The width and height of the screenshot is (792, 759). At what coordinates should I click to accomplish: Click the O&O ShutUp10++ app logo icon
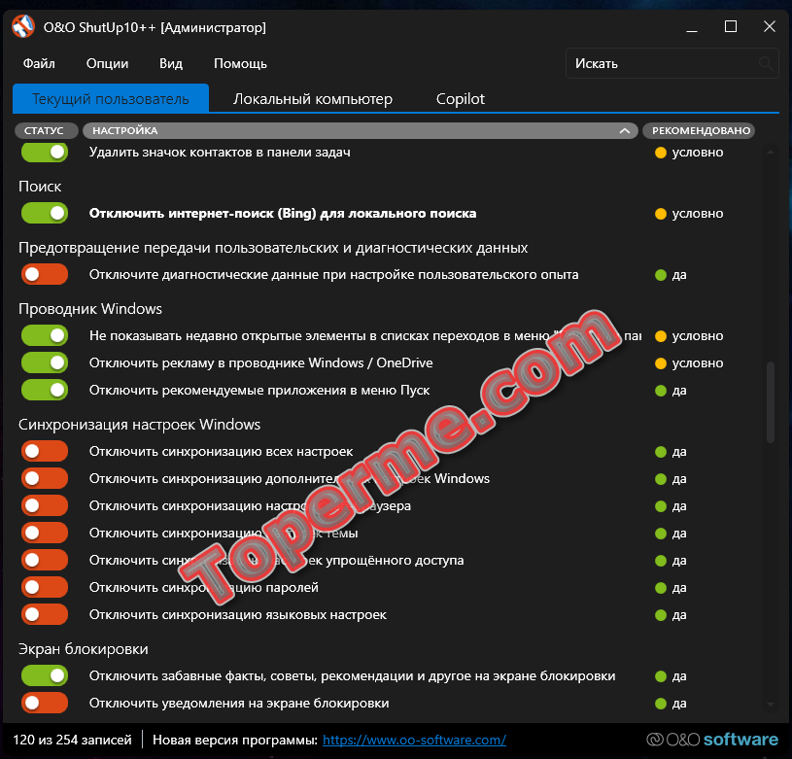23,27
